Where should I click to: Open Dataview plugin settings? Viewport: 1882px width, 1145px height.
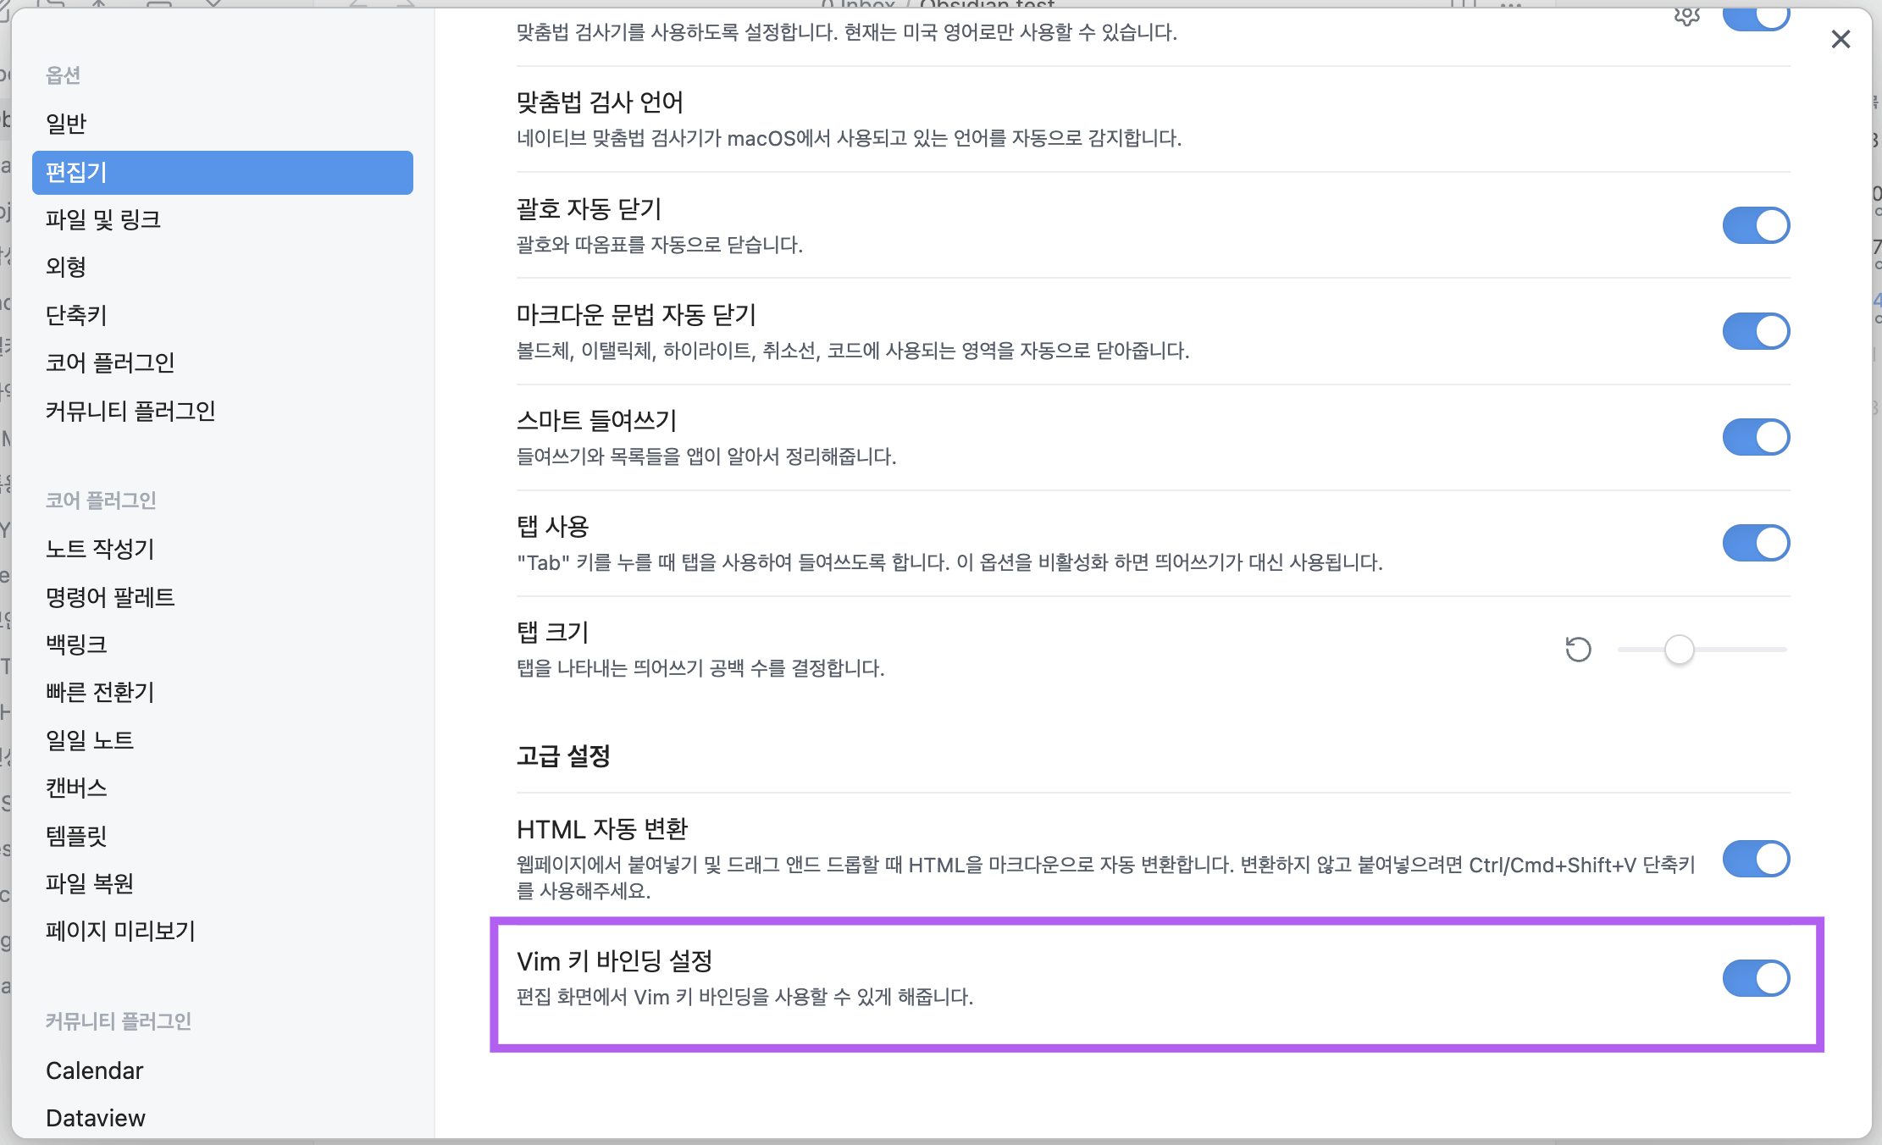click(x=96, y=1118)
